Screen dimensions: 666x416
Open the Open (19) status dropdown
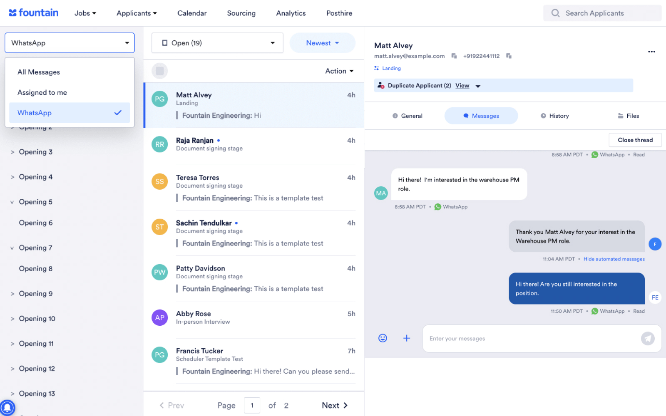point(217,43)
